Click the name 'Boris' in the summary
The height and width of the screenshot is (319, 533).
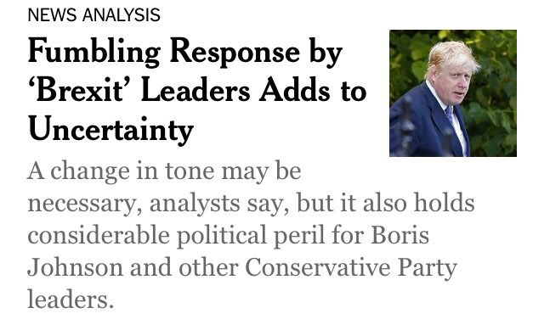click(x=400, y=236)
